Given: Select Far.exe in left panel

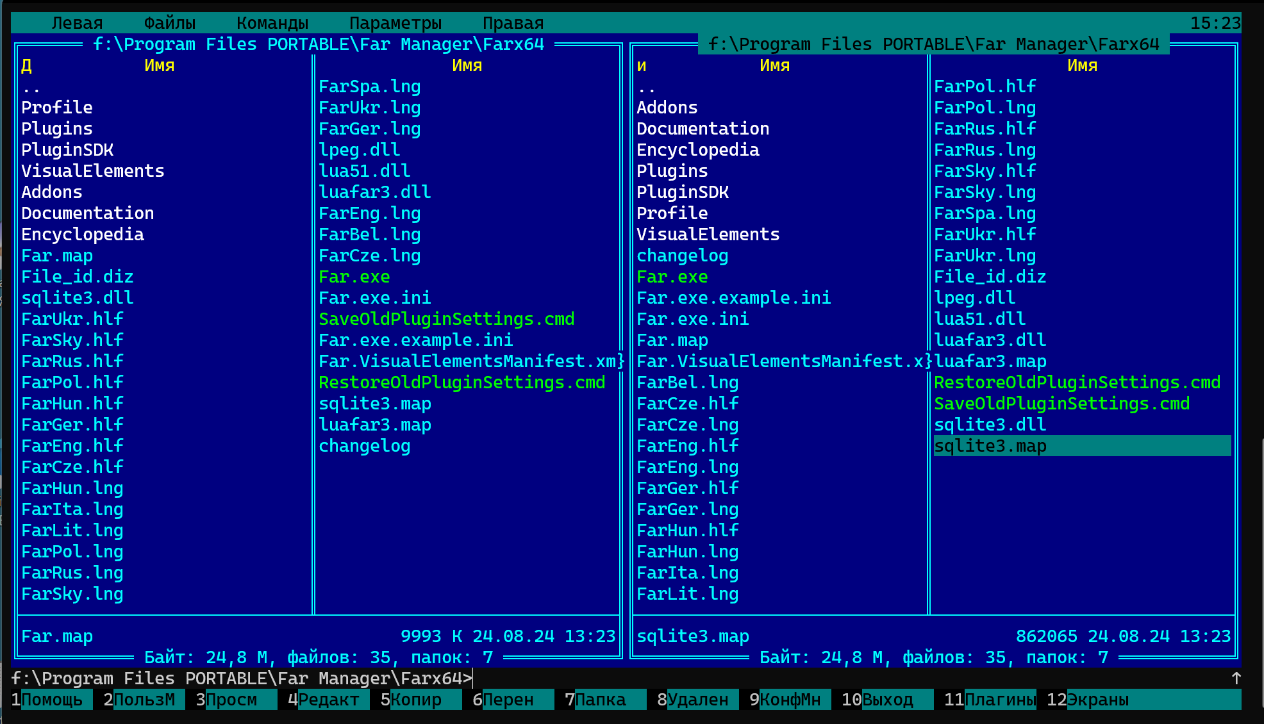Looking at the screenshot, I should click(354, 277).
